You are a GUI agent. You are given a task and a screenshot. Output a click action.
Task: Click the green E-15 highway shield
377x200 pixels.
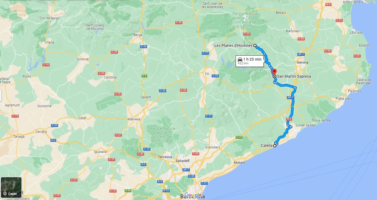click(x=239, y=137)
